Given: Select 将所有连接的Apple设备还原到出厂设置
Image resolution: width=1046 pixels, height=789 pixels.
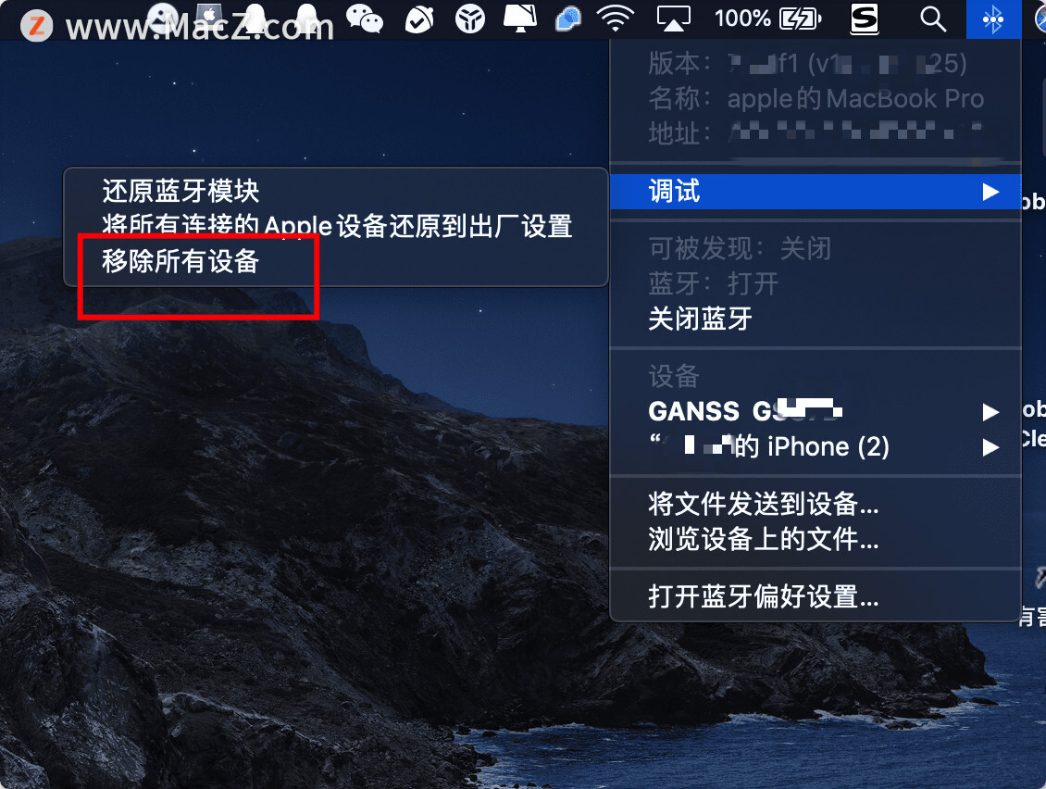Looking at the screenshot, I should point(335,226).
